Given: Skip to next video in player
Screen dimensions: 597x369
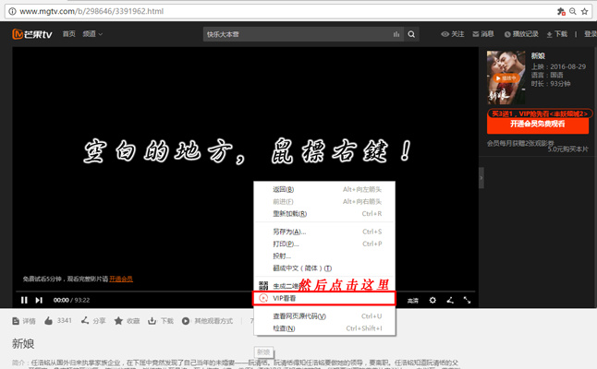Looking at the screenshot, I should [x=39, y=300].
